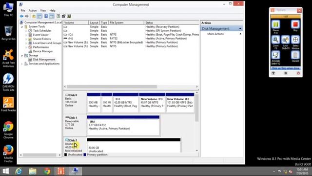Sort by the File System column header
312x176 pixels.
[x=126, y=22]
